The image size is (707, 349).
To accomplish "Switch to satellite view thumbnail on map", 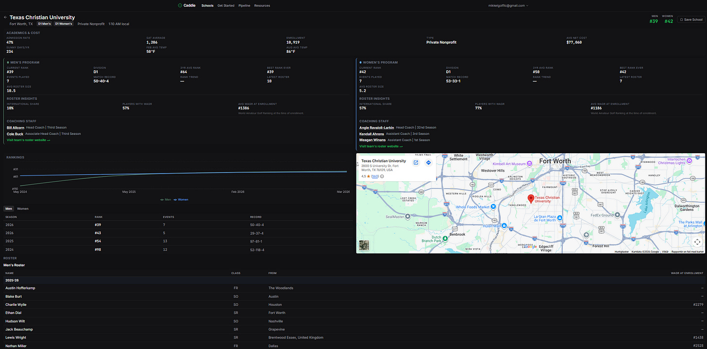I will coord(364,245).
